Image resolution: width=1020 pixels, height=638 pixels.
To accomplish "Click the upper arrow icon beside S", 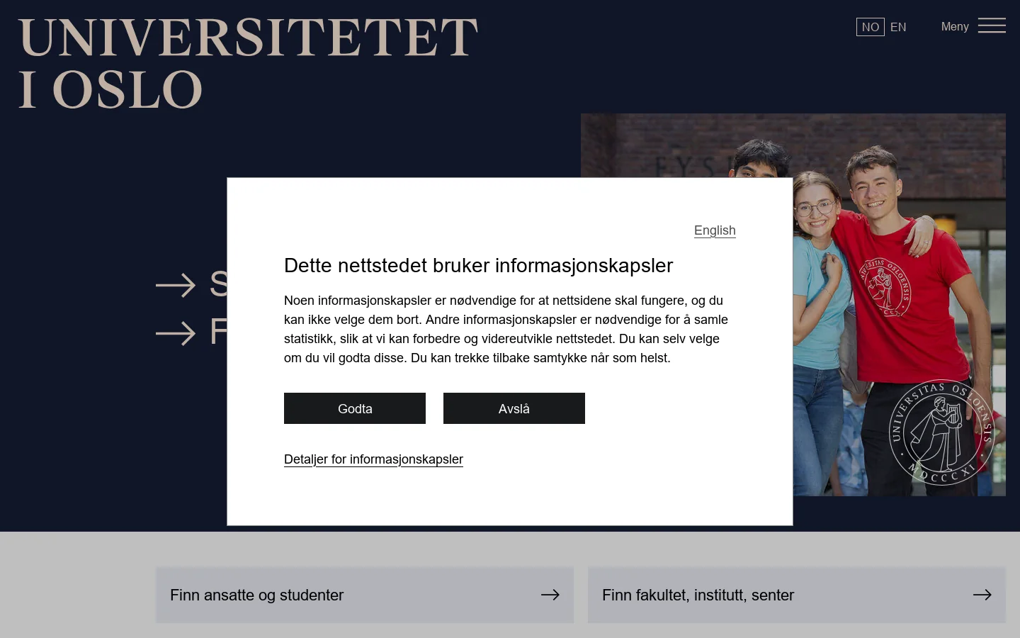I will [176, 286].
